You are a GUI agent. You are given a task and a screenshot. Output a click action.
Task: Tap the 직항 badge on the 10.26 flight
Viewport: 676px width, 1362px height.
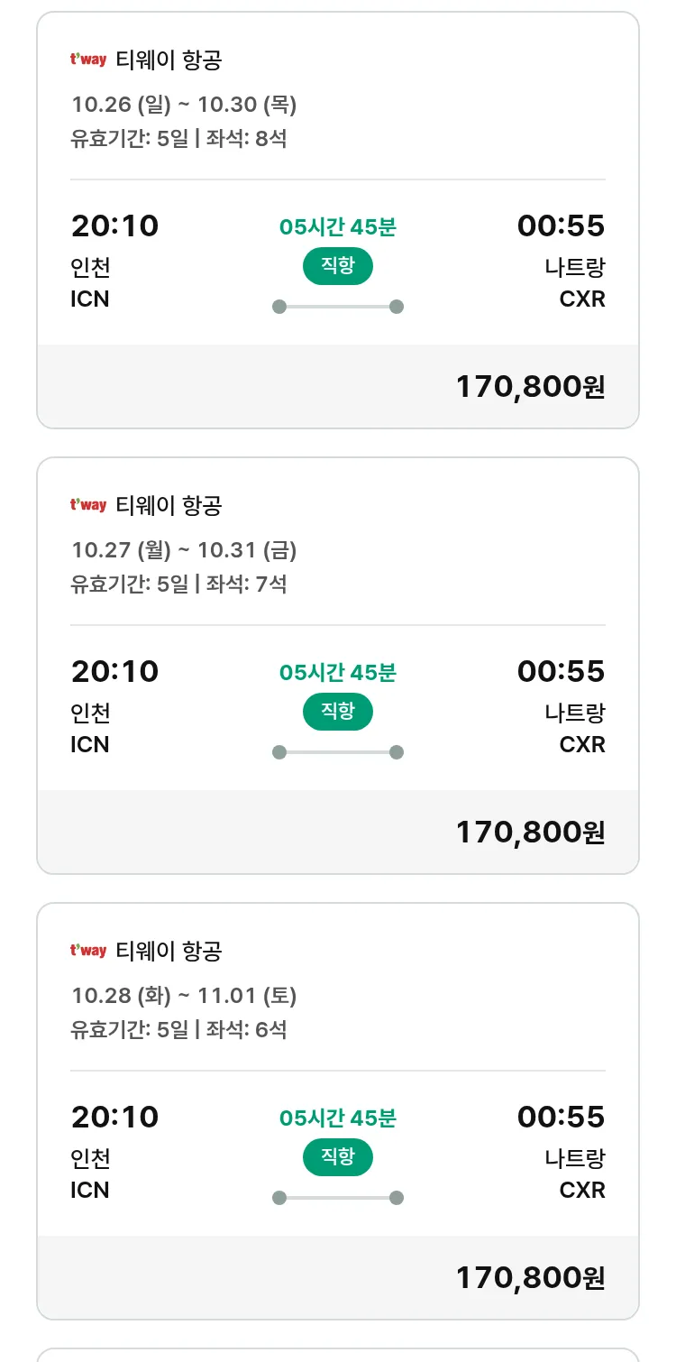click(337, 266)
